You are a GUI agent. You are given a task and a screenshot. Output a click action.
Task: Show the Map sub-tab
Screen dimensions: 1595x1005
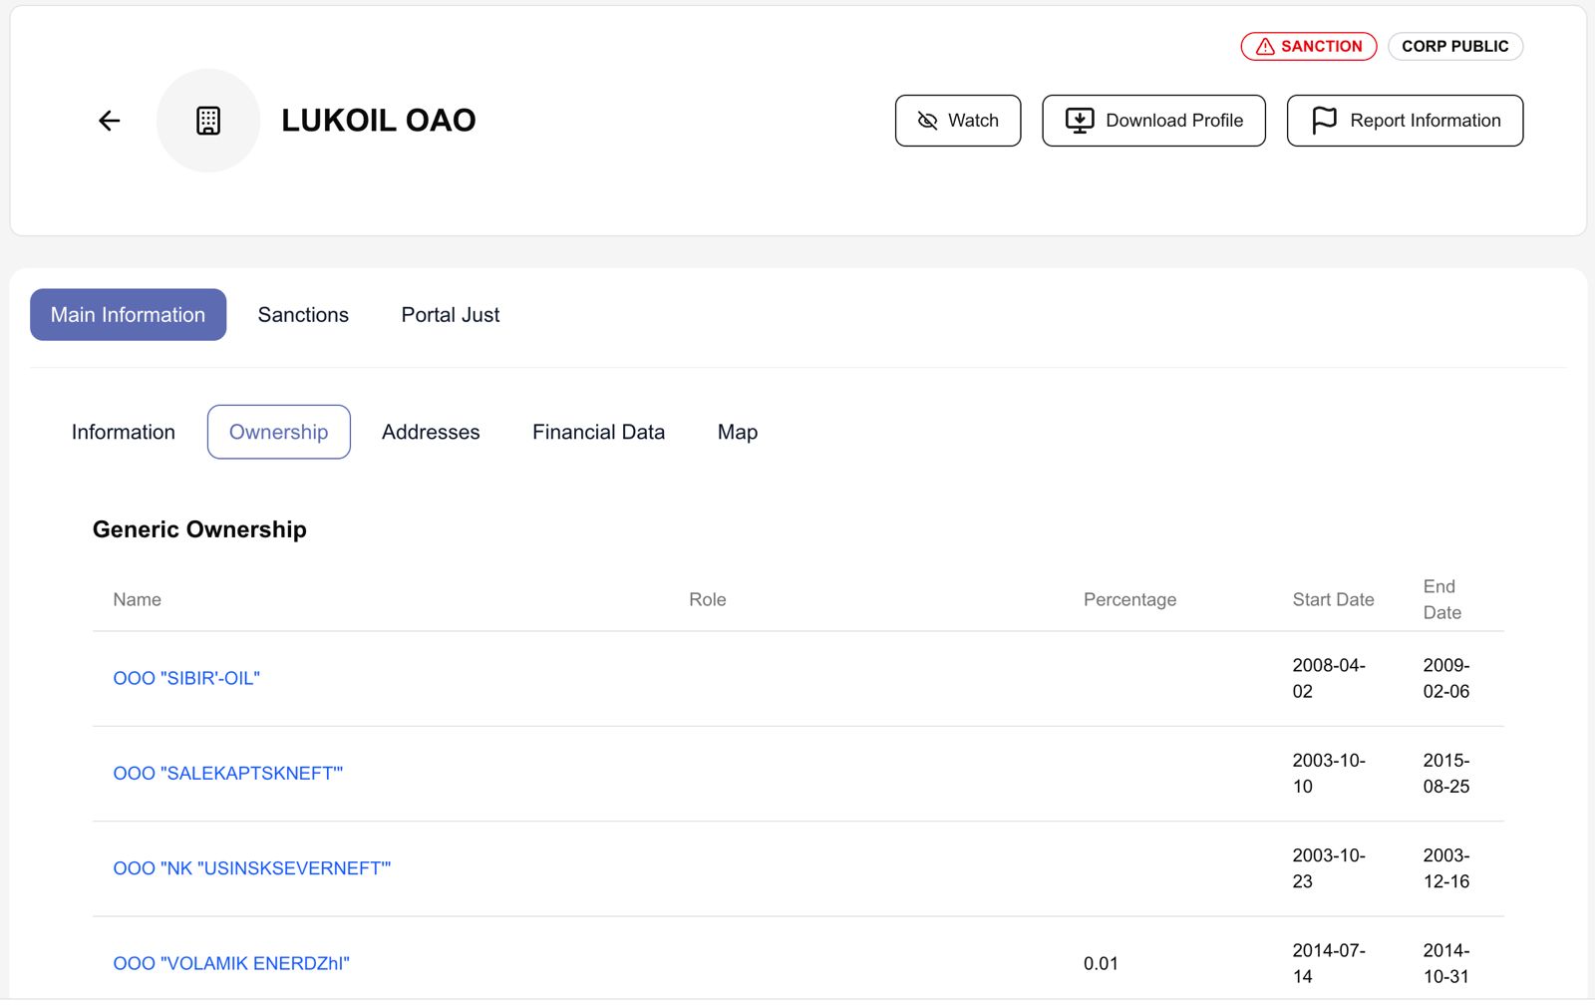[x=738, y=433]
